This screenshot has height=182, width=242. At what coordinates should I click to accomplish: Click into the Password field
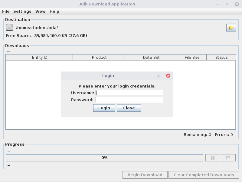point(129,100)
